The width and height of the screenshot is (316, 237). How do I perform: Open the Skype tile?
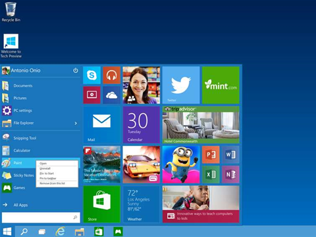tap(92, 75)
